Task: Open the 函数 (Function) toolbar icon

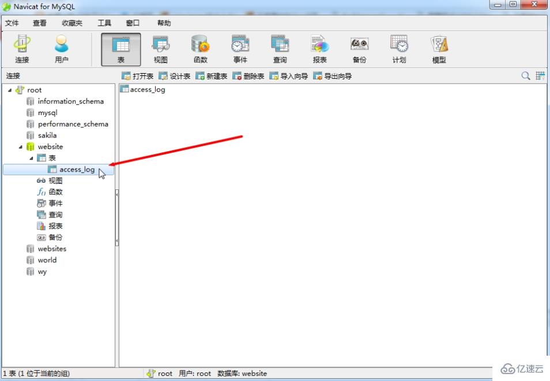Action: [200, 49]
